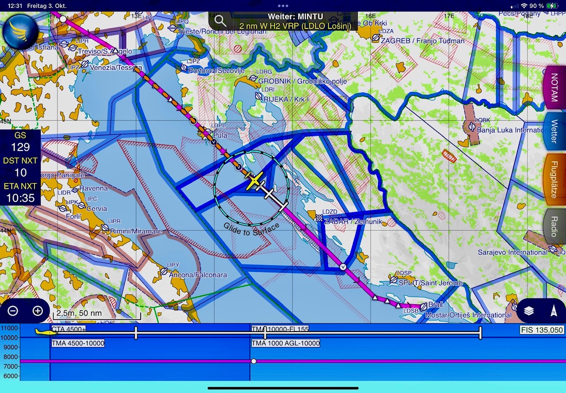Toggle north-up orientation arrow icon
566x393 pixels.
click(553, 311)
